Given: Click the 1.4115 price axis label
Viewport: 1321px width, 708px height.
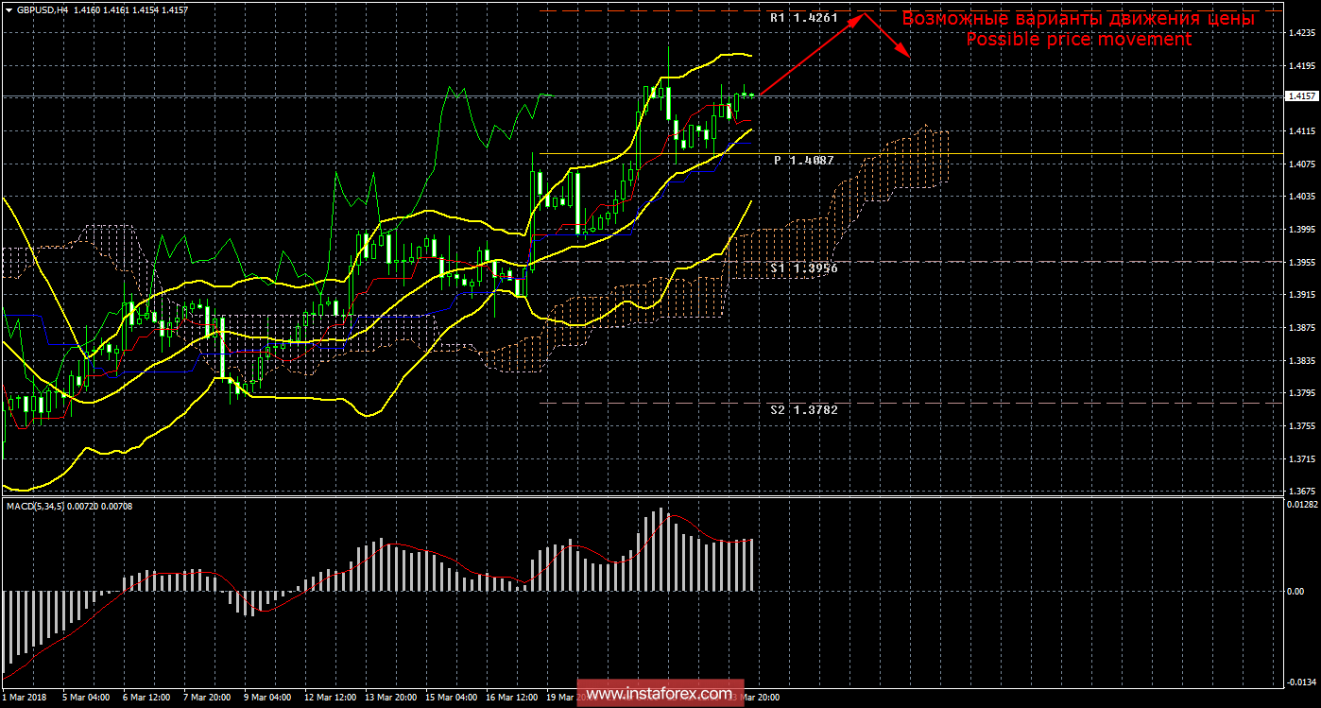Looking at the screenshot, I should [x=1301, y=131].
